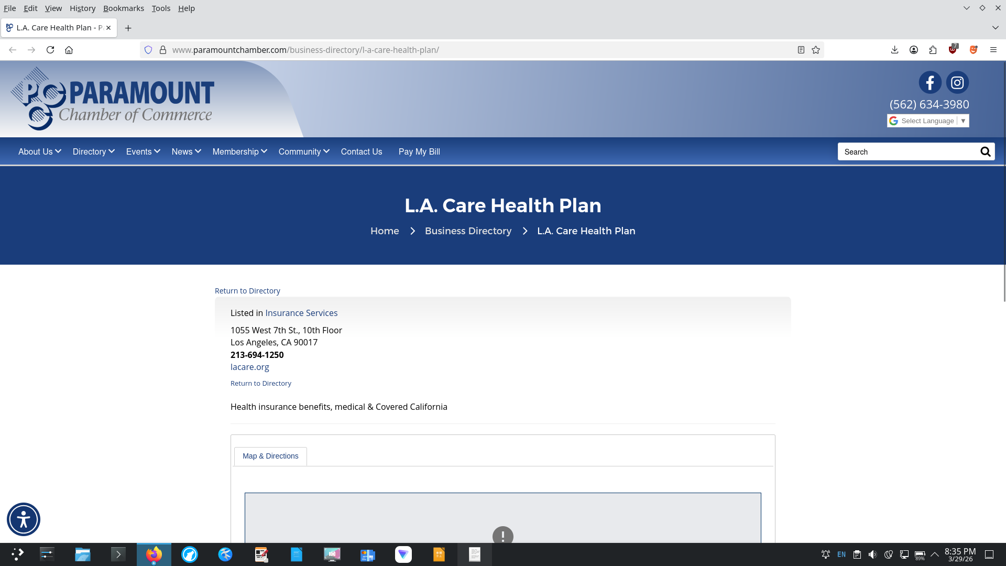Select the Map & Directions tab
This screenshot has width=1006, height=566.
point(270,456)
